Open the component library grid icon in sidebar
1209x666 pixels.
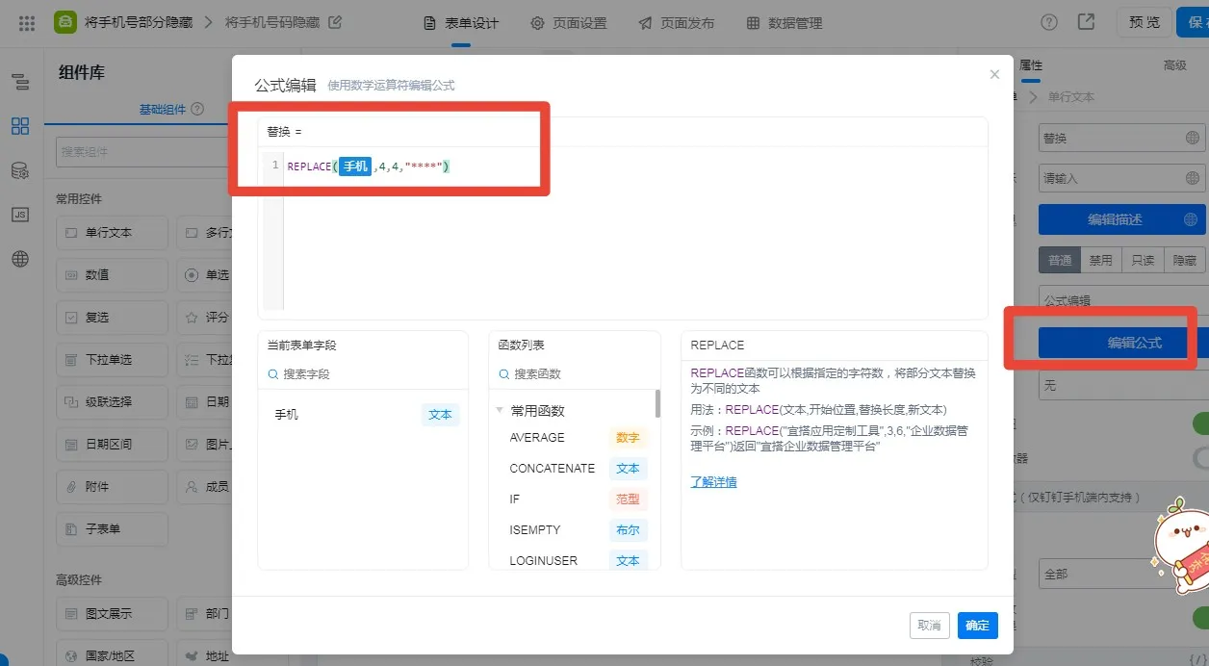point(19,125)
